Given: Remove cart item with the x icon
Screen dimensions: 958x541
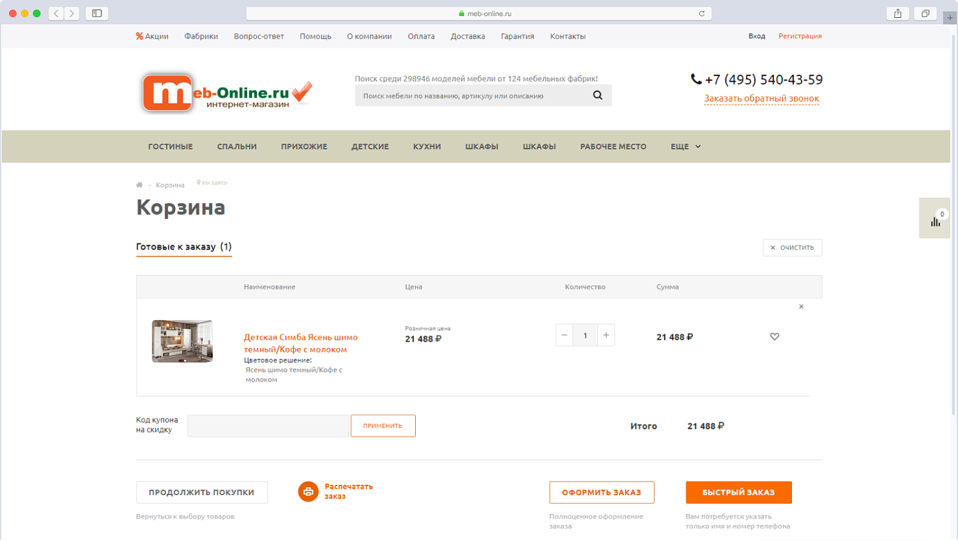Looking at the screenshot, I should (801, 307).
